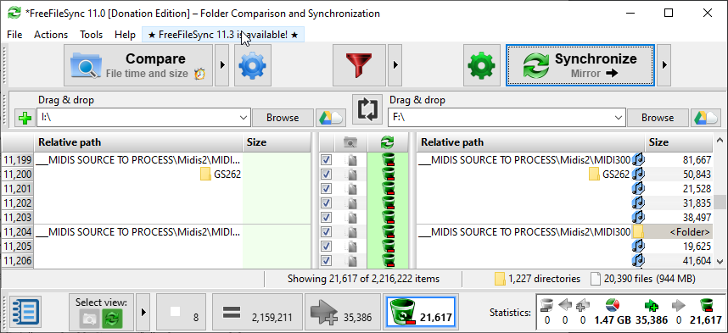Uncheck checkbox in row 11,200

coord(327,175)
